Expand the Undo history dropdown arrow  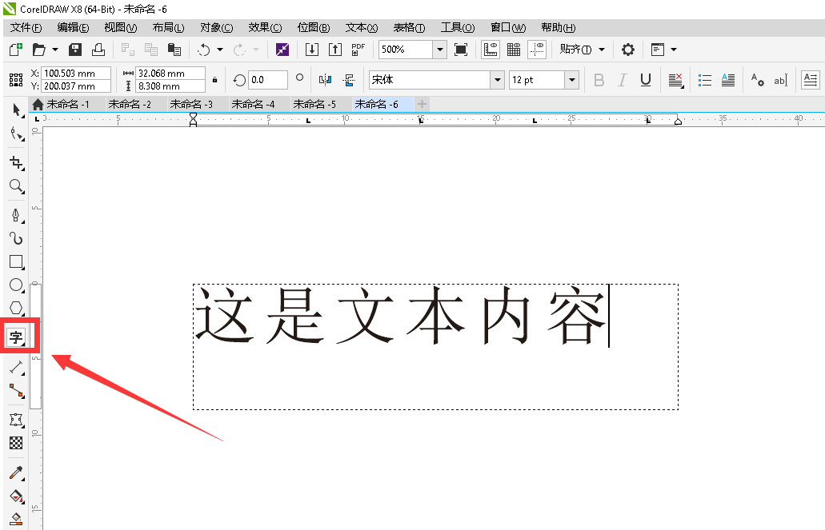(220, 50)
